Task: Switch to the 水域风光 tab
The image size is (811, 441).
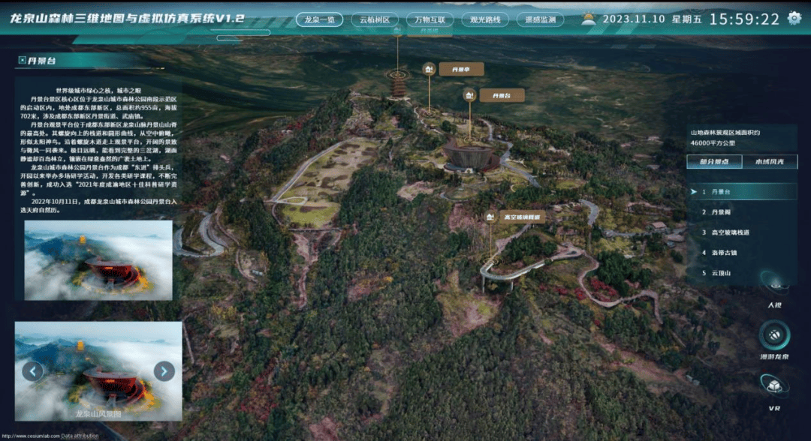Action: (x=769, y=162)
